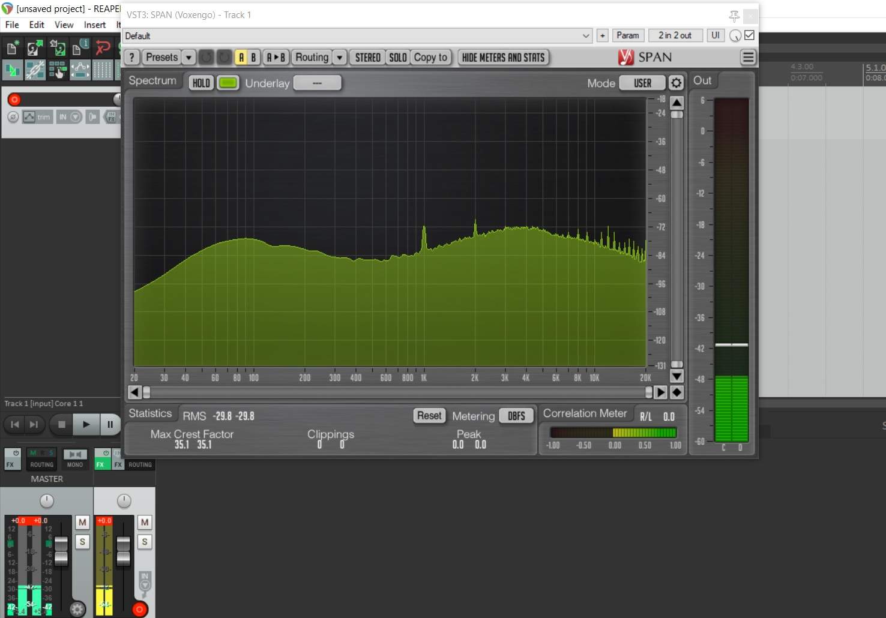886x618 pixels.
Task: Click spectrum horizontal scroll left arrow
Action: [x=135, y=392]
